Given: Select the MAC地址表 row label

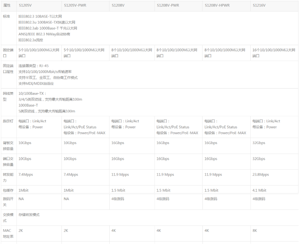Looking at the screenshot, I should (x=8, y=233).
